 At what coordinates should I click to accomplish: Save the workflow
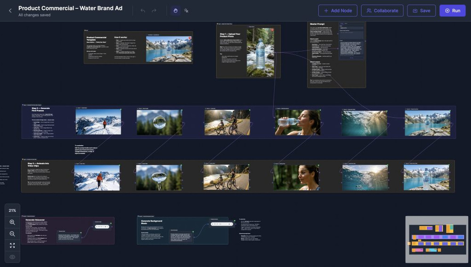click(x=421, y=11)
